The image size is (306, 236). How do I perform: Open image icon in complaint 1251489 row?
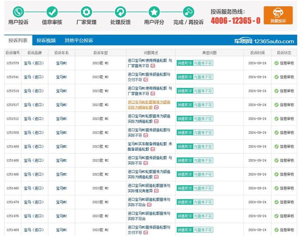(153, 149)
